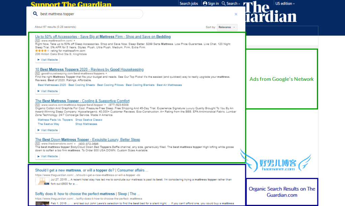This screenshot has height=206, width=345.
Task: Open Softly does it mattress article result
Action: click(87, 194)
